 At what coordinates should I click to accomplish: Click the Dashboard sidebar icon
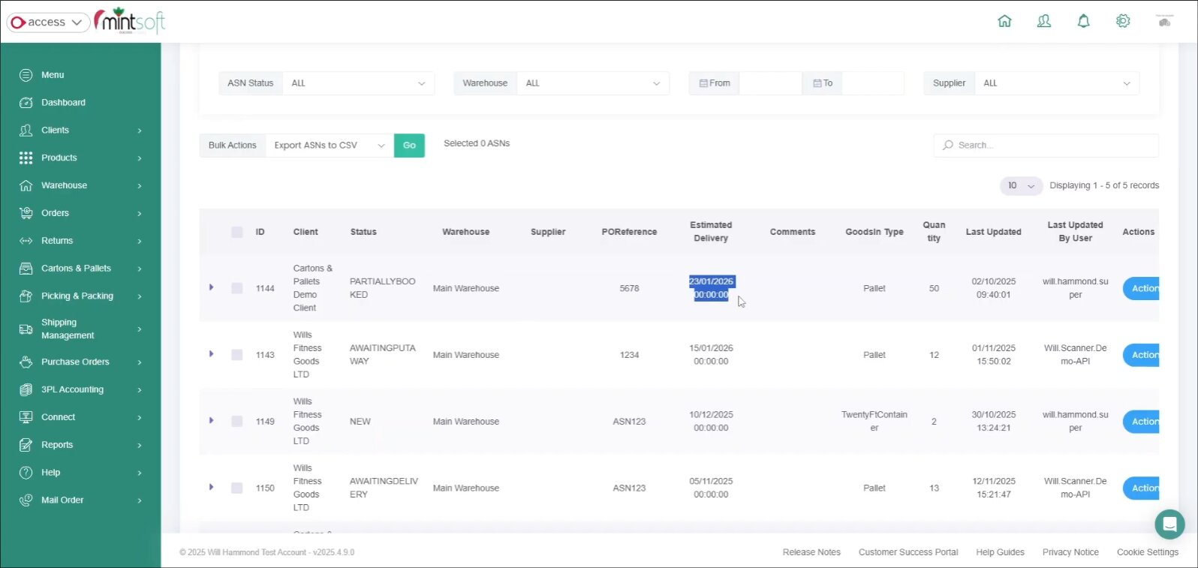pos(26,103)
